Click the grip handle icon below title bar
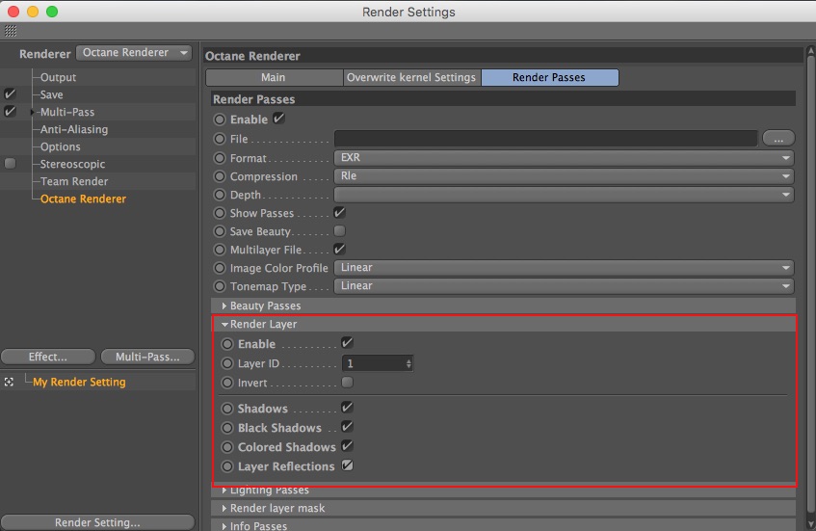816x531 pixels. pyautogui.click(x=11, y=31)
